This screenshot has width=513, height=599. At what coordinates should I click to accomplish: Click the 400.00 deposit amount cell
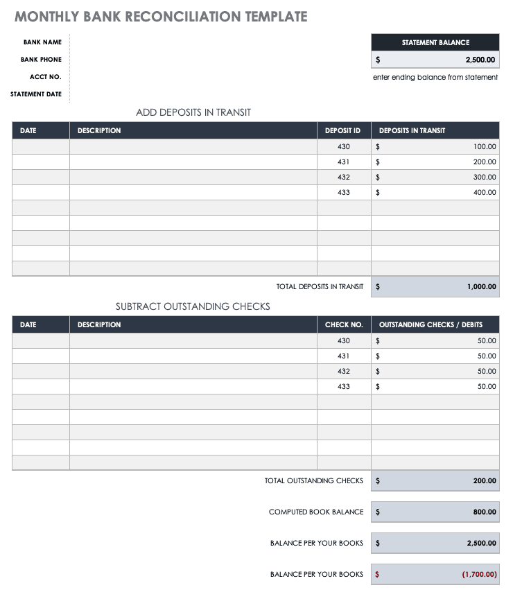435,193
